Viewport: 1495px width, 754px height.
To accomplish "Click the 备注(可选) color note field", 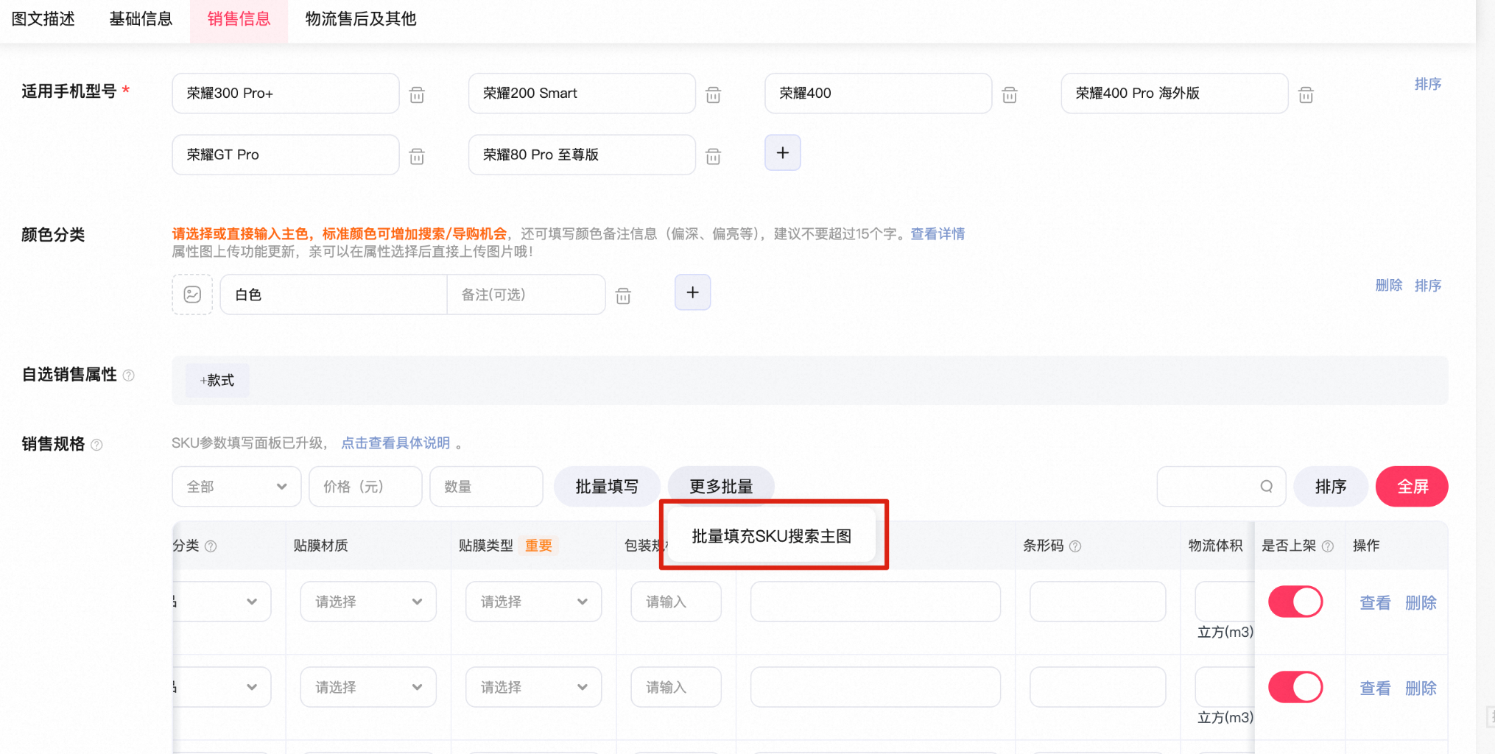I will click(526, 295).
